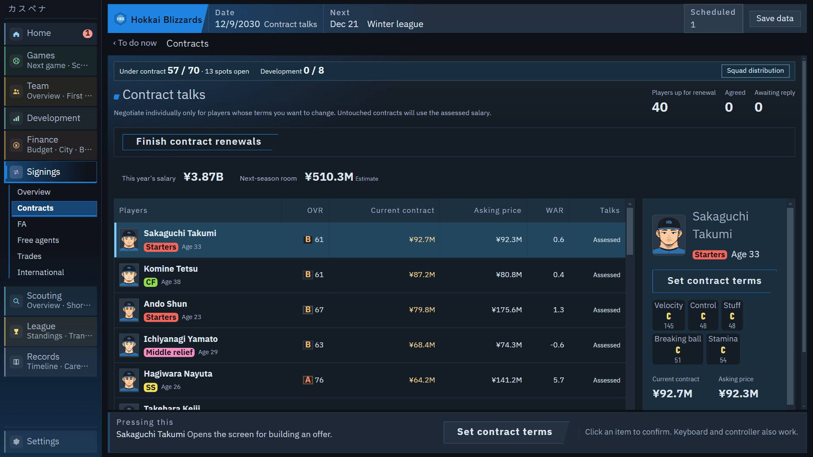Click the Breaking ball rating tile

(677, 349)
